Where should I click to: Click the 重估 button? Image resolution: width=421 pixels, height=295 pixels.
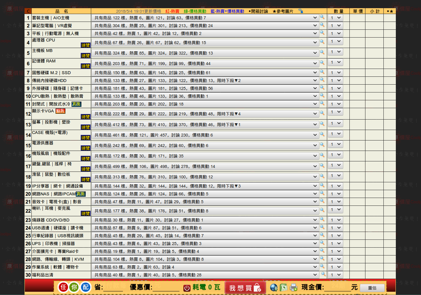tap(372, 288)
